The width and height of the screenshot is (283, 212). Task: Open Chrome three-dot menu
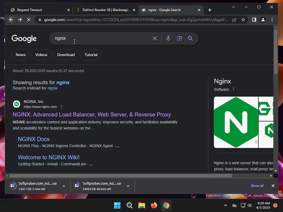(x=272, y=20)
